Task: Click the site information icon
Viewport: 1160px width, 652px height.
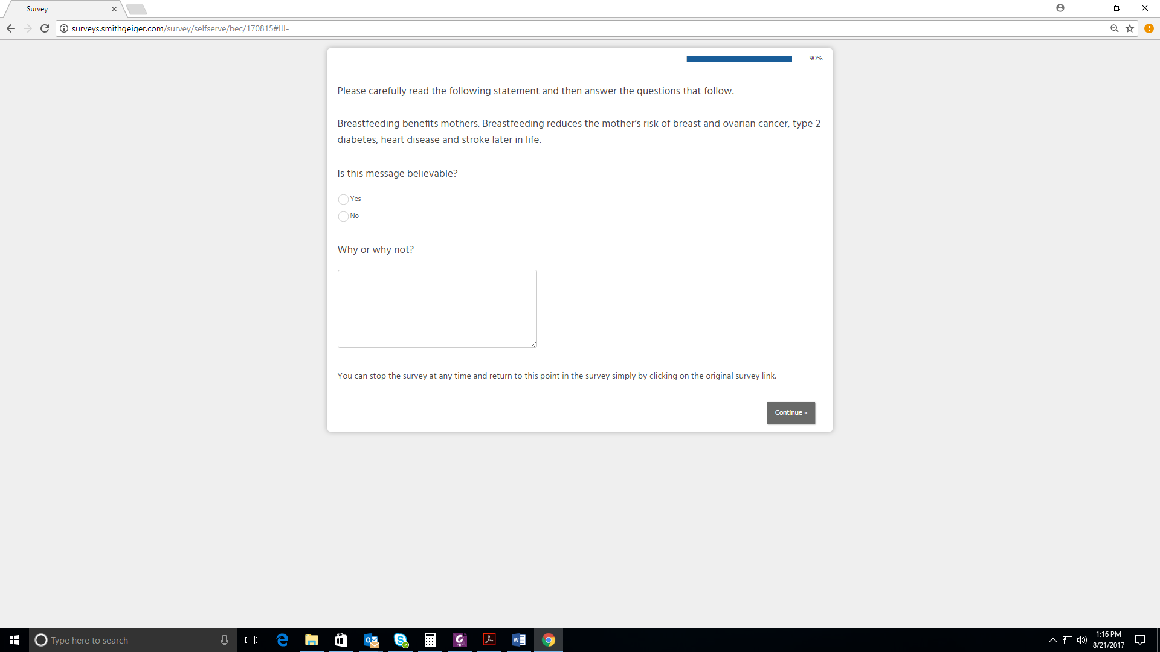Action: [64, 28]
